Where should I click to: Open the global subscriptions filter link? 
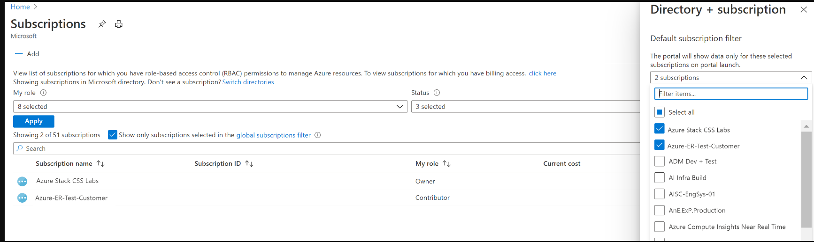pyautogui.click(x=273, y=135)
